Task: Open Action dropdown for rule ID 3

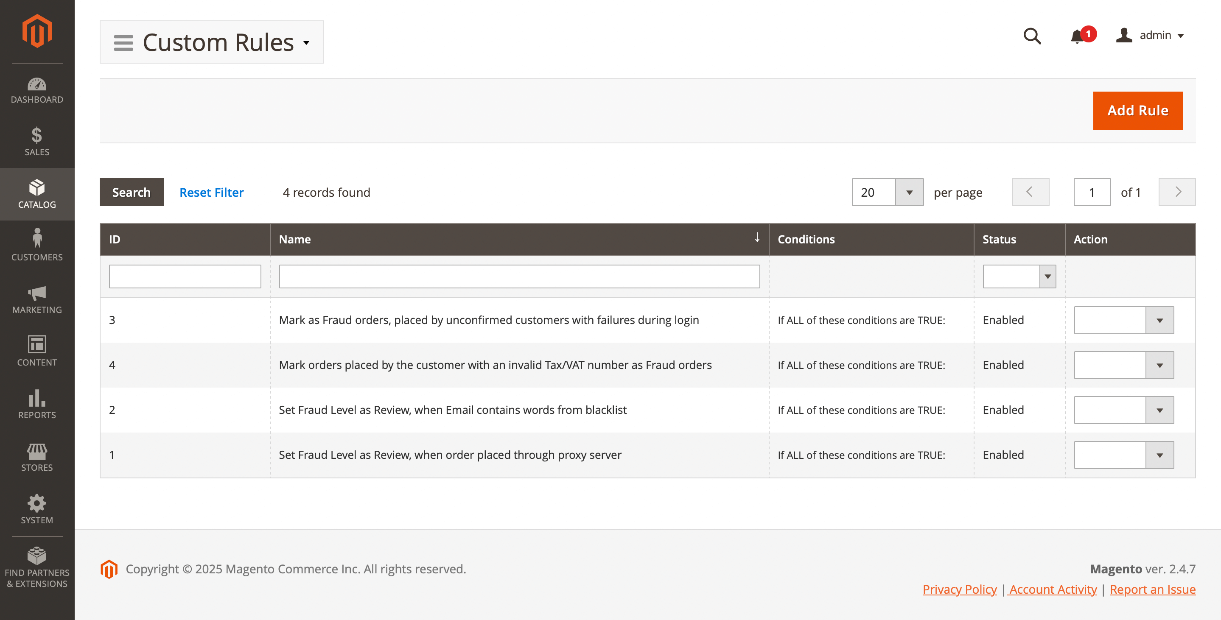Action: pos(1123,320)
